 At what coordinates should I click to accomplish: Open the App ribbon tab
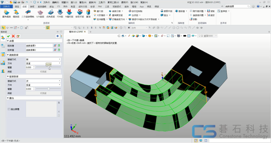click(141, 7)
